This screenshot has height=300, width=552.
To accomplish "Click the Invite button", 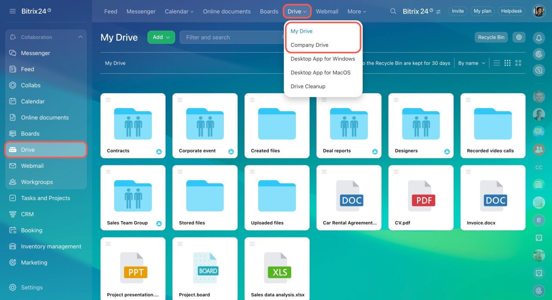I will (458, 11).
